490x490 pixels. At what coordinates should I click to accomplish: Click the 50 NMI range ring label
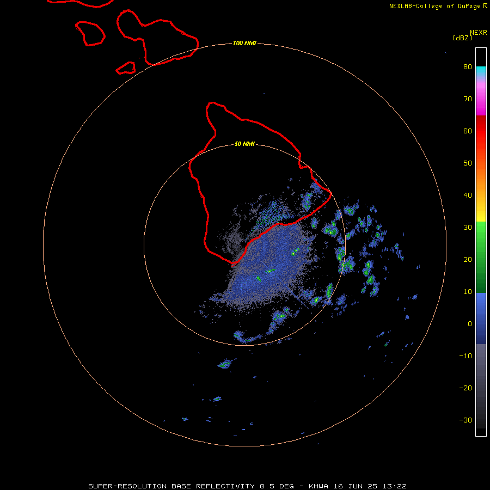point(244,144)
